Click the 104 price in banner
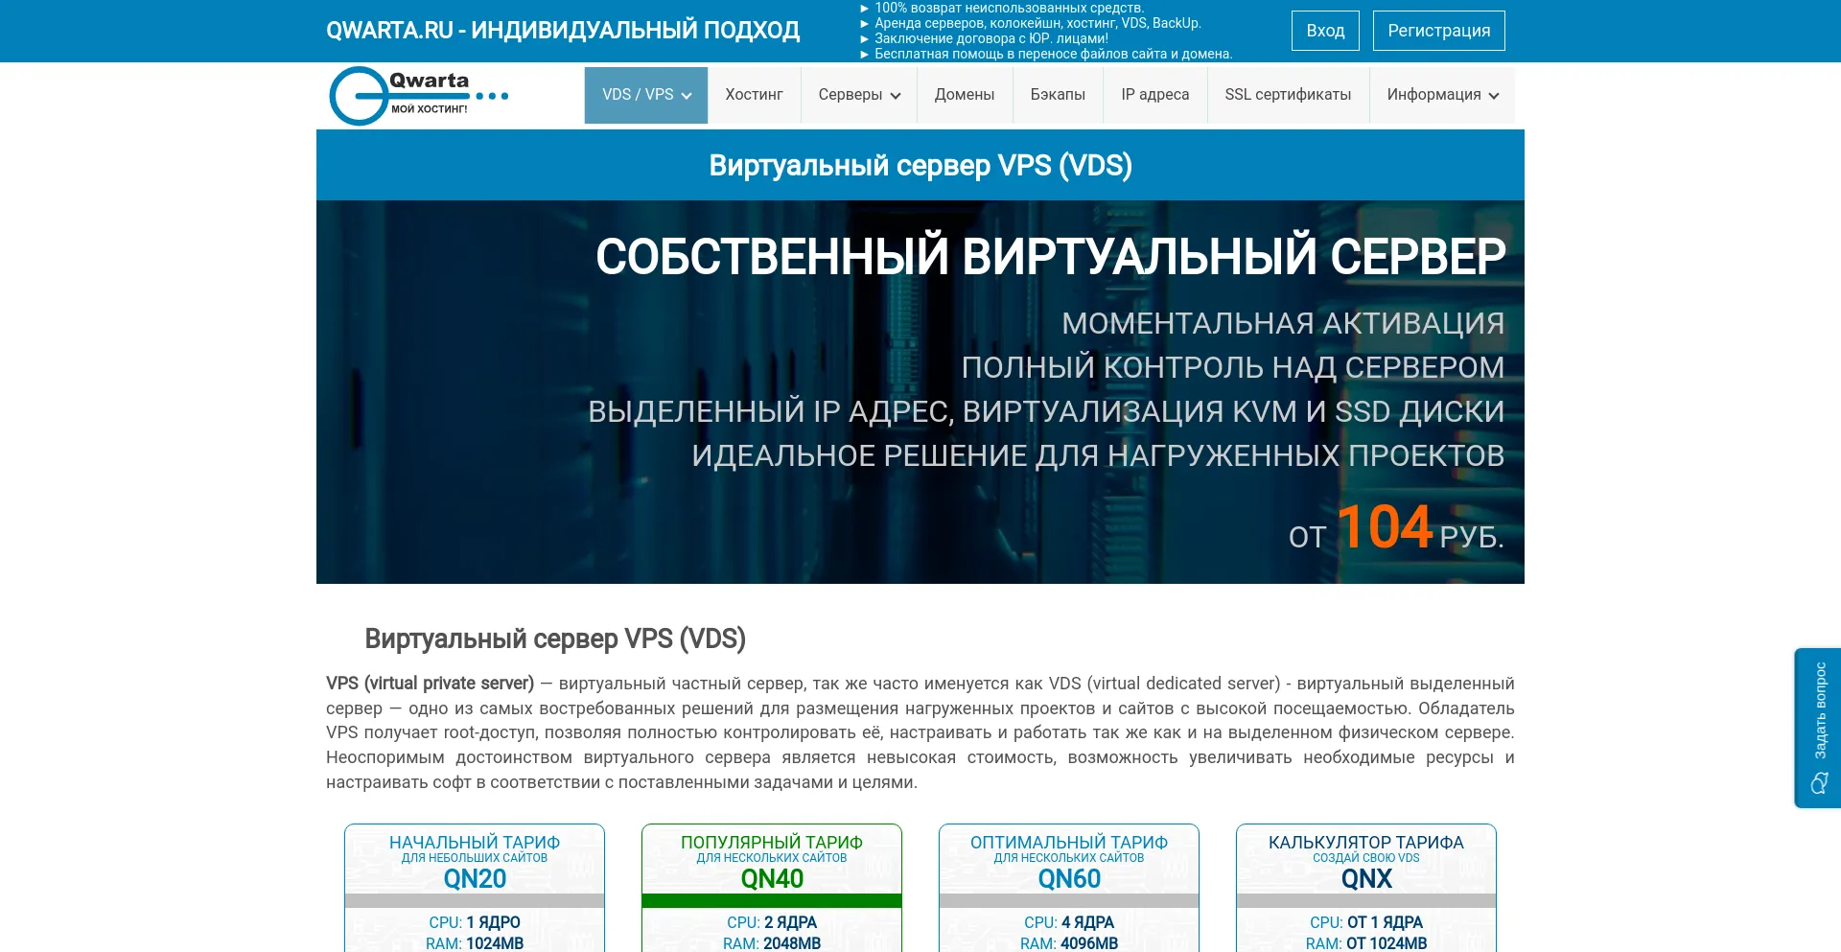1841x952 pixels. 1385,526
